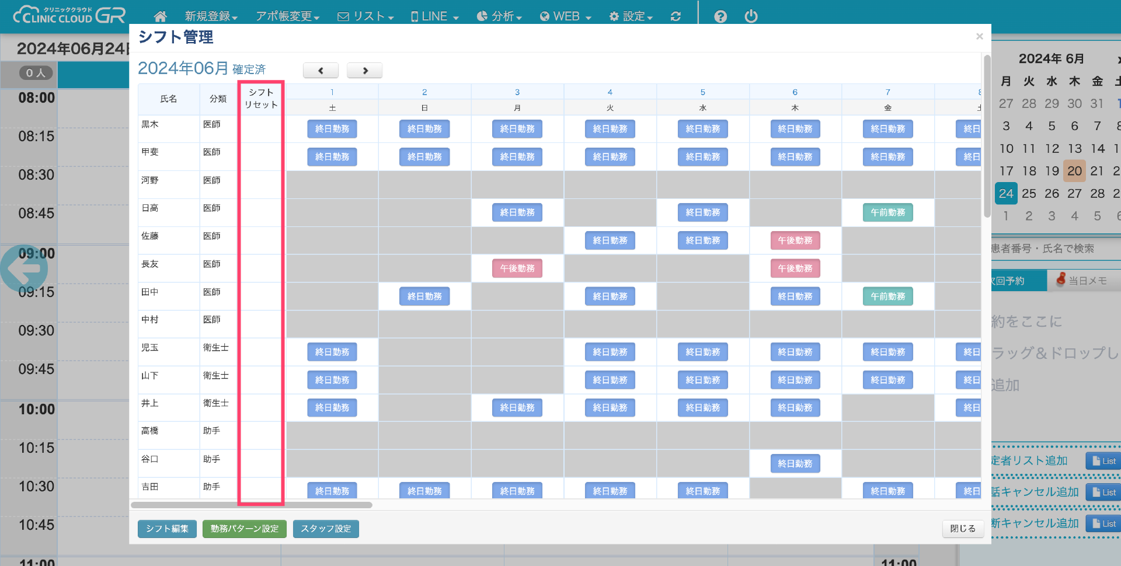Click the 勤務パターン設定 button
This screenshot has width=1121, height=566.
click(x=245, y=529)
